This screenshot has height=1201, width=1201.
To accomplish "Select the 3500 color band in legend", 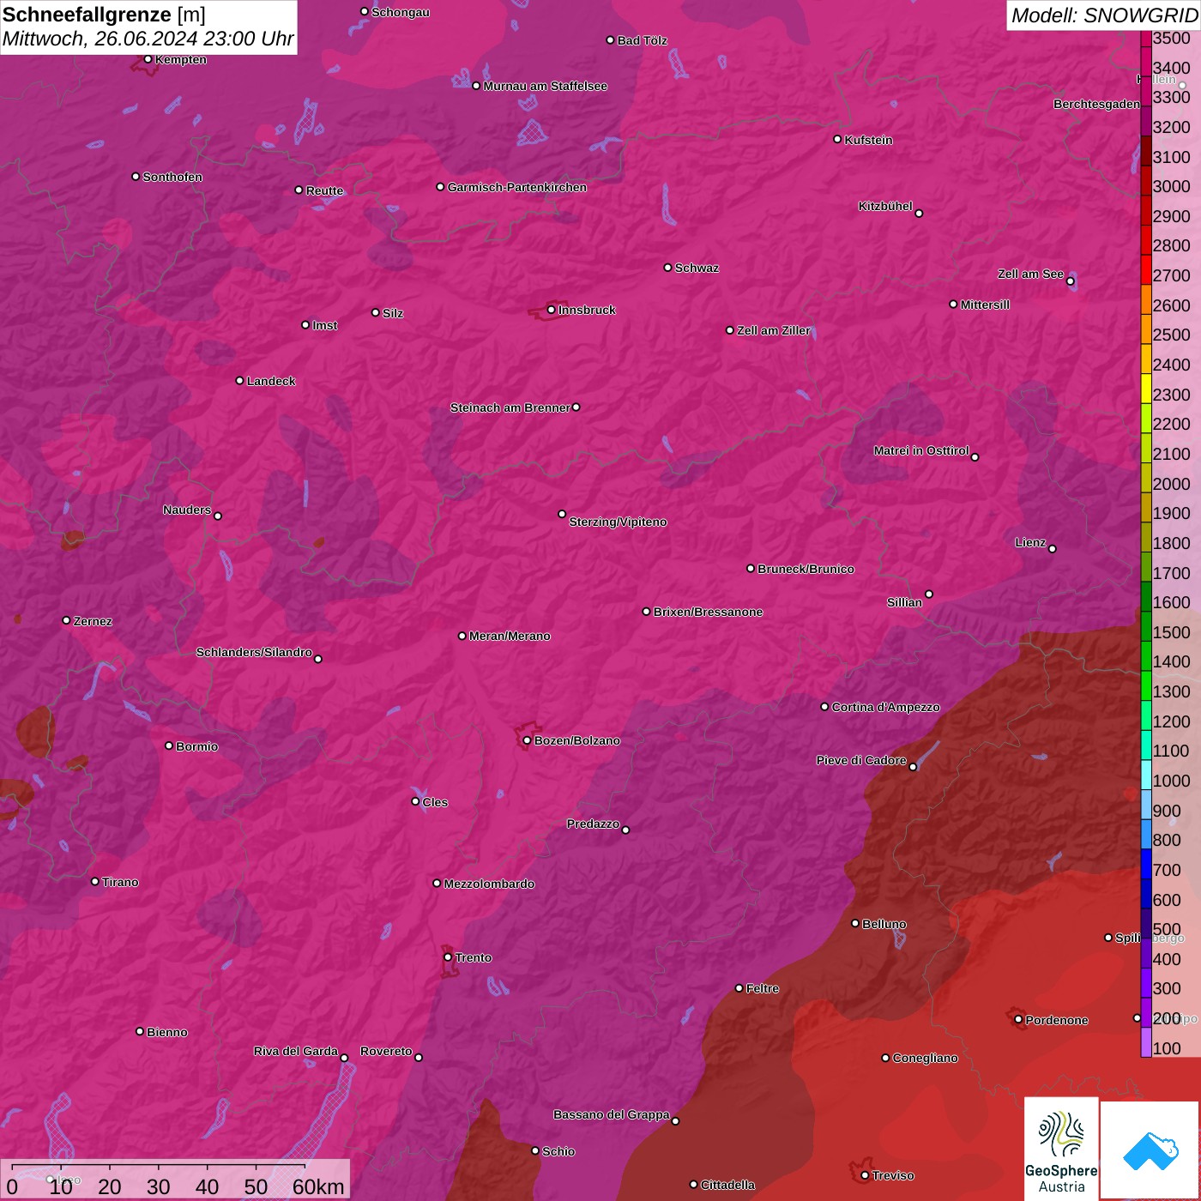I will (1146, 39).
